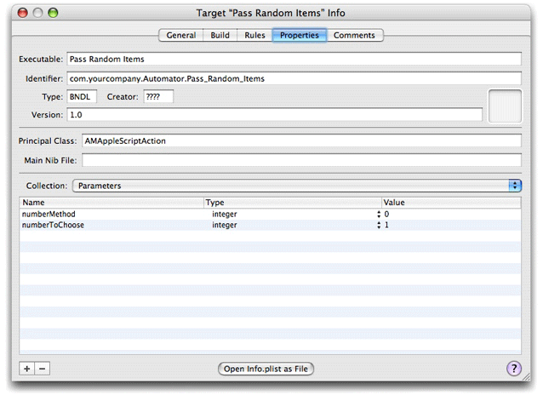543x401 pixels.
Task: Open the Rules tab
Action: click(x=254, y=36)
